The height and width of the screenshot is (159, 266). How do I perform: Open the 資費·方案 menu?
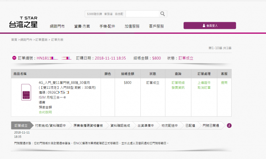(x=82, y=26)
